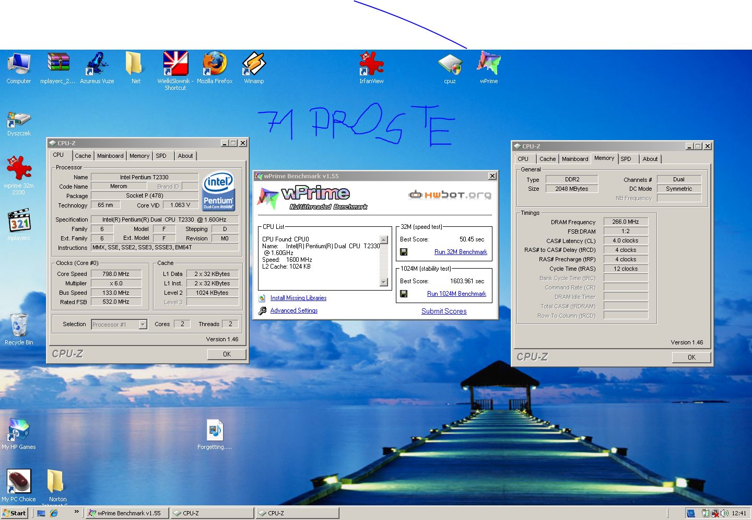Open the IrfanView desktop icon
The image size is (752, 520).
371,64
